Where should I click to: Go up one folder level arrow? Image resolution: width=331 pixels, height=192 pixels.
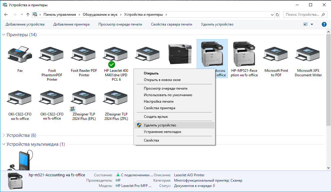pyautogui.click(x=28, y=15)
